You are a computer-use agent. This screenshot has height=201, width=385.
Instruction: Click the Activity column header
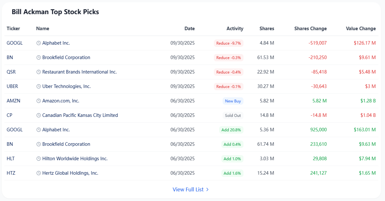(x=235, y=29)
